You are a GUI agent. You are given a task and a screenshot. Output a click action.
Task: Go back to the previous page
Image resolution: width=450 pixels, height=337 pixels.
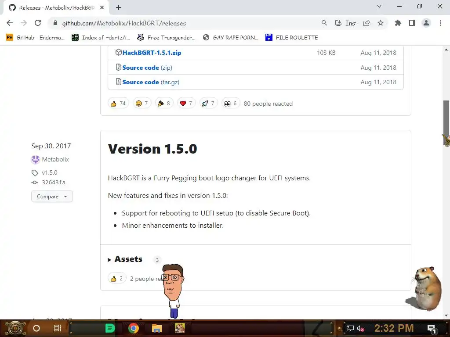point(10,23)
